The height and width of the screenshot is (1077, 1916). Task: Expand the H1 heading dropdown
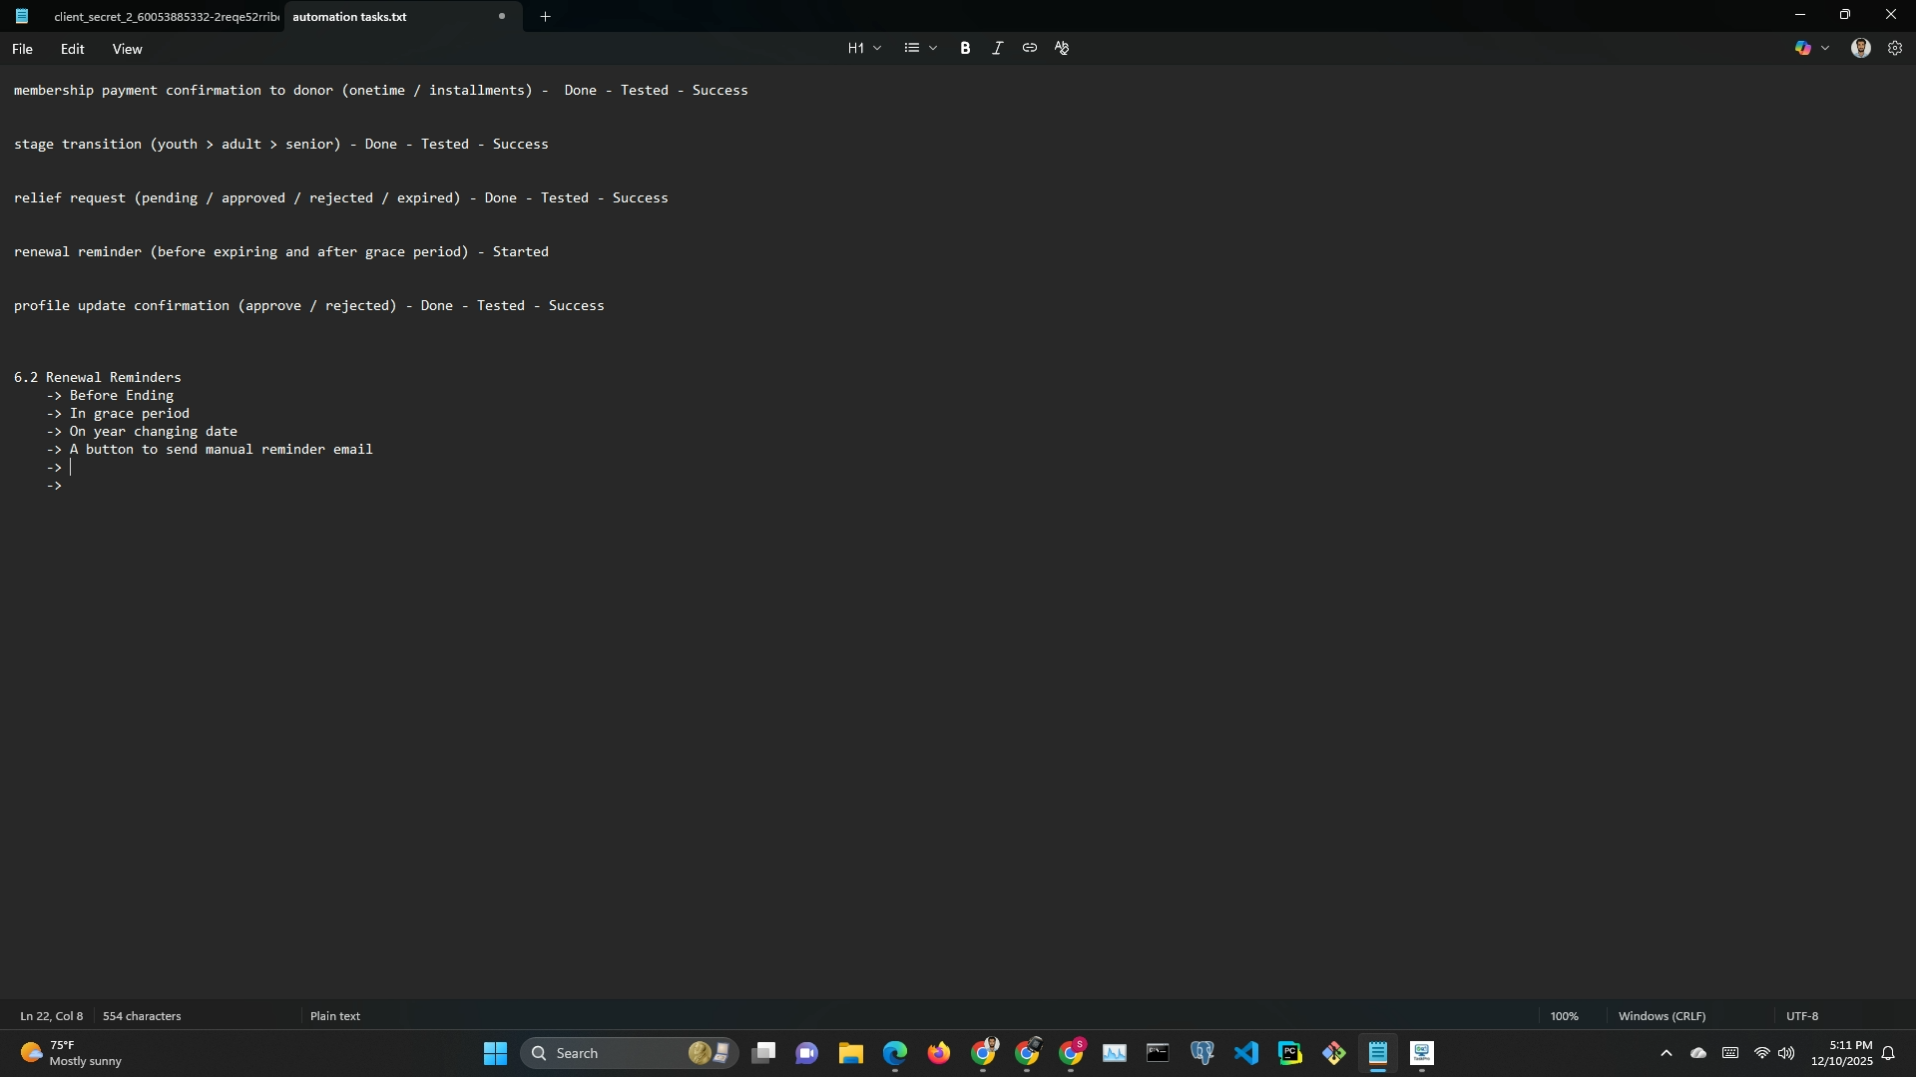point(864,48)
